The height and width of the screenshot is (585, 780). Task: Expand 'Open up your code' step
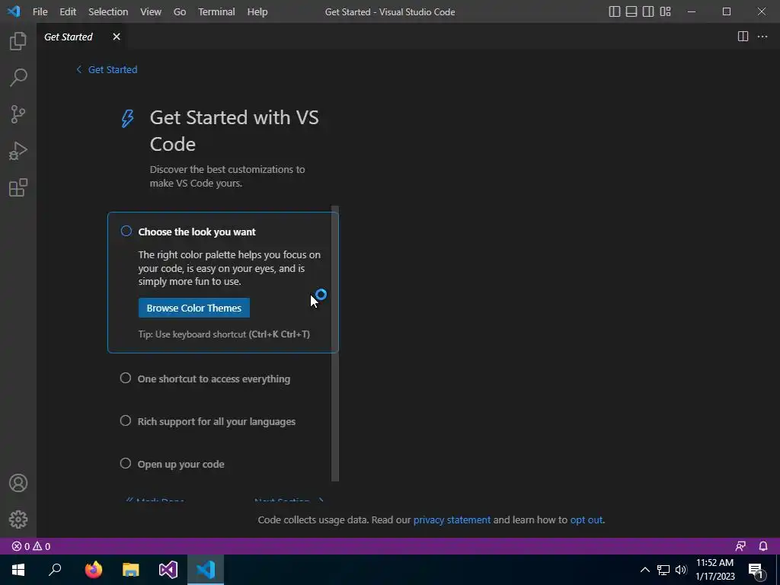coord(181,464)
